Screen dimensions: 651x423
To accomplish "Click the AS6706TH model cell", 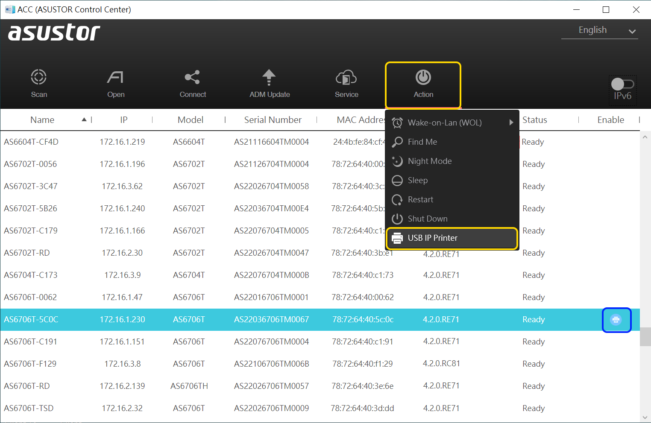I will click(x=189, y=386).
